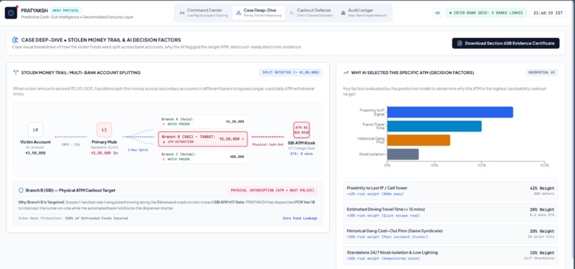
Task: Select the Branch A (Axis) card
Action: (203, 122)
